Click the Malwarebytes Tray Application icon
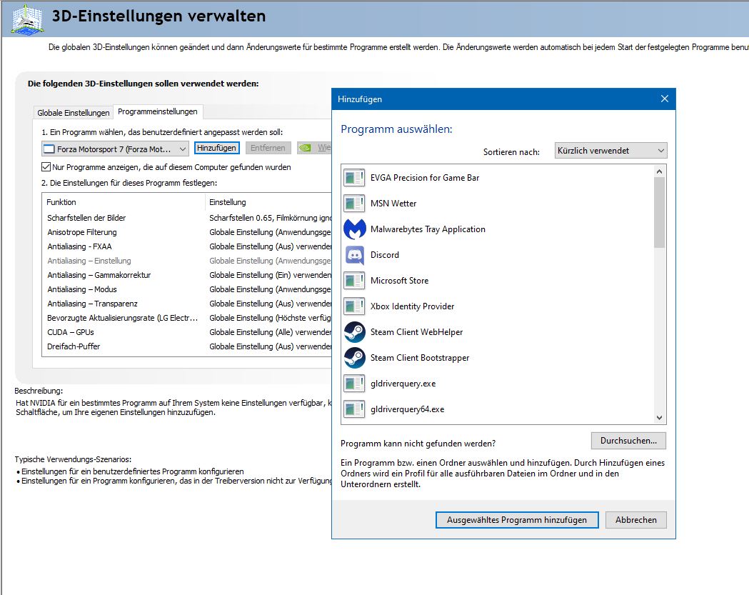This screenshot has width=749, height=595. (x=354, y=229)
